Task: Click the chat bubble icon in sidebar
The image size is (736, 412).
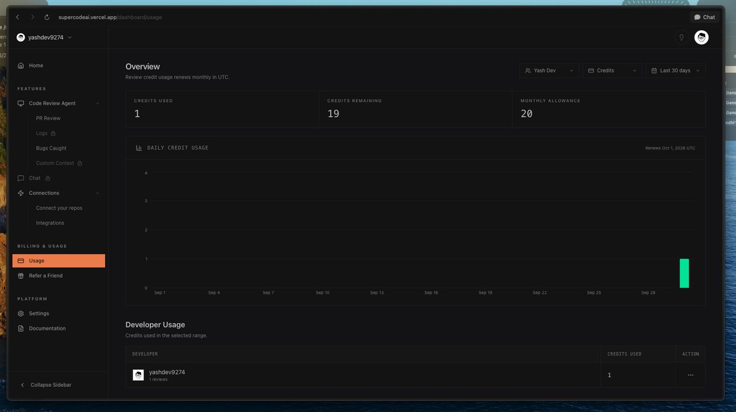Action: point(21,178)
